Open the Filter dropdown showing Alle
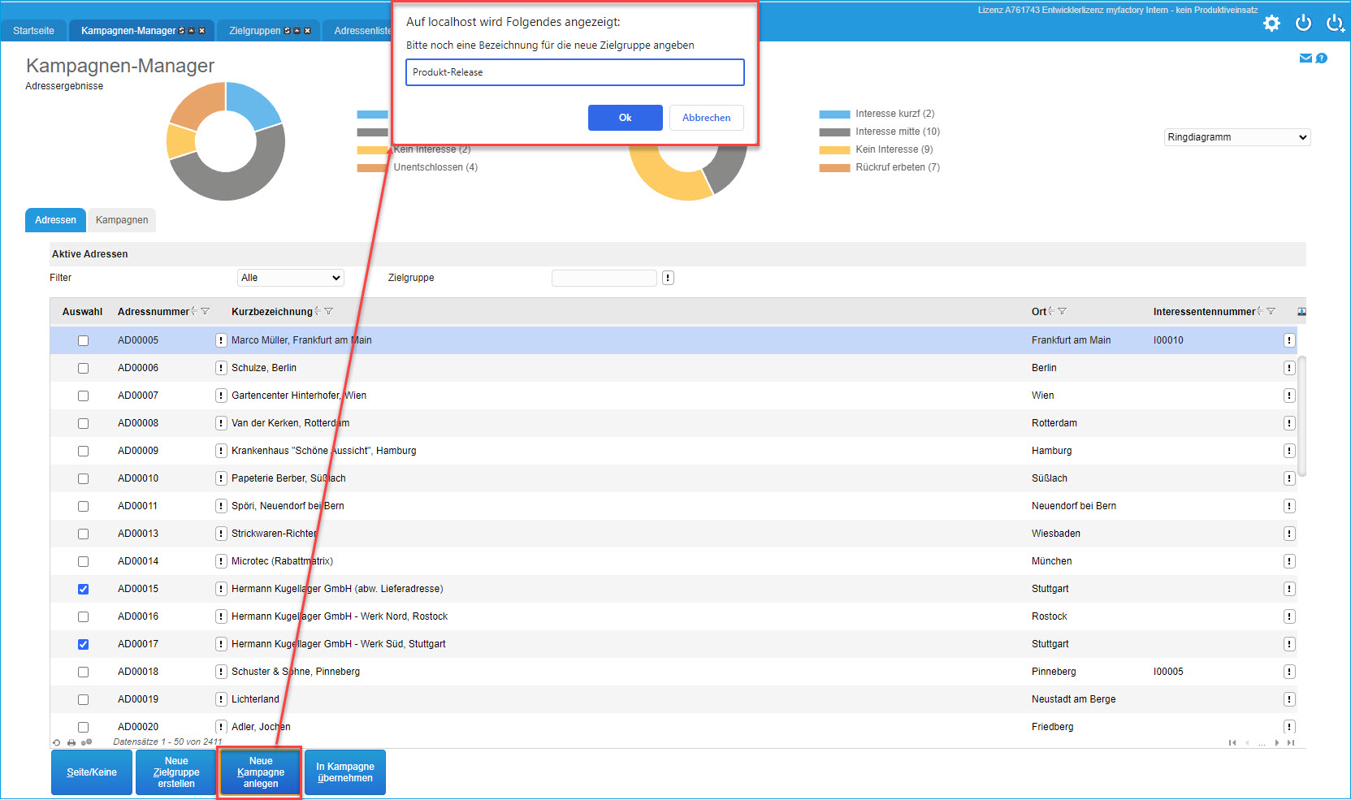Screen dimensions: 1351x800 pyautogui.click(x=291, y=278)
